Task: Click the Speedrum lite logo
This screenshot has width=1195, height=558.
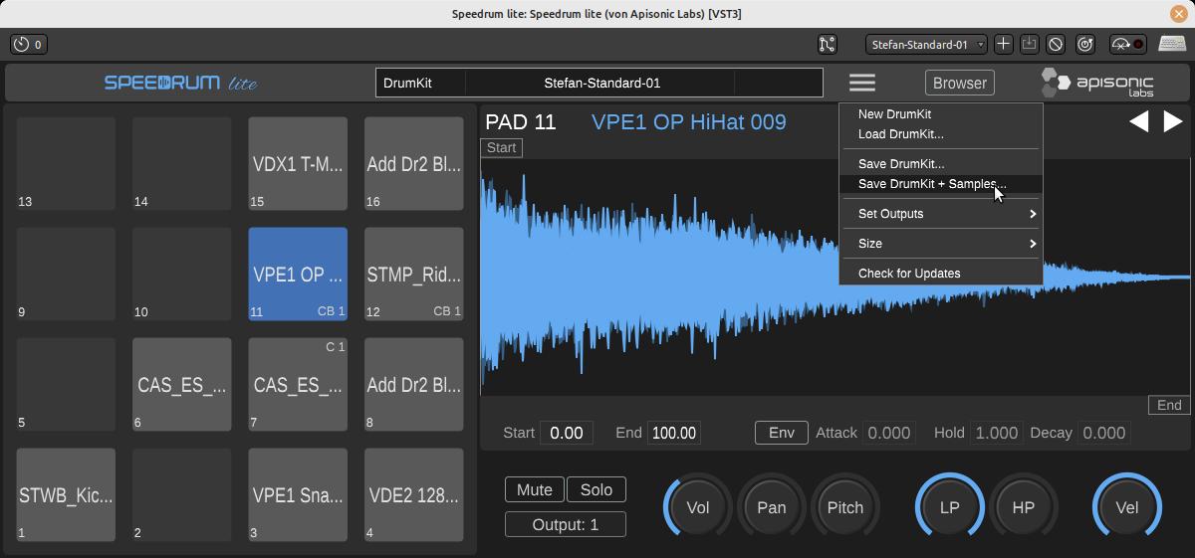Action: click(181, 83)
